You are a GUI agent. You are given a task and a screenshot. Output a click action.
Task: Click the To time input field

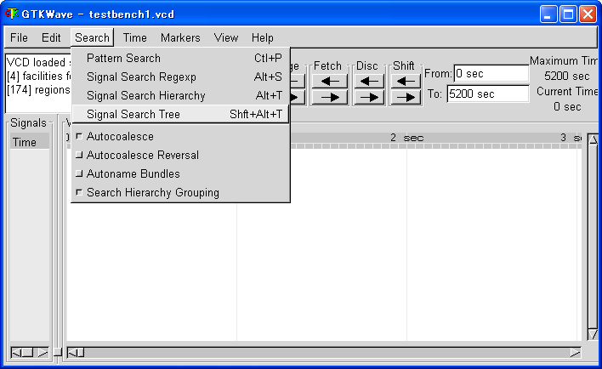coord(488,94)
